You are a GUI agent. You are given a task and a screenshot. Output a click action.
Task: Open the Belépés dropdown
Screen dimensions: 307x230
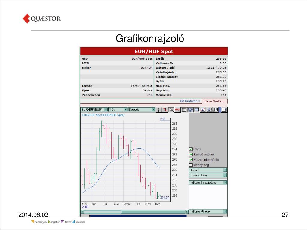142,110
